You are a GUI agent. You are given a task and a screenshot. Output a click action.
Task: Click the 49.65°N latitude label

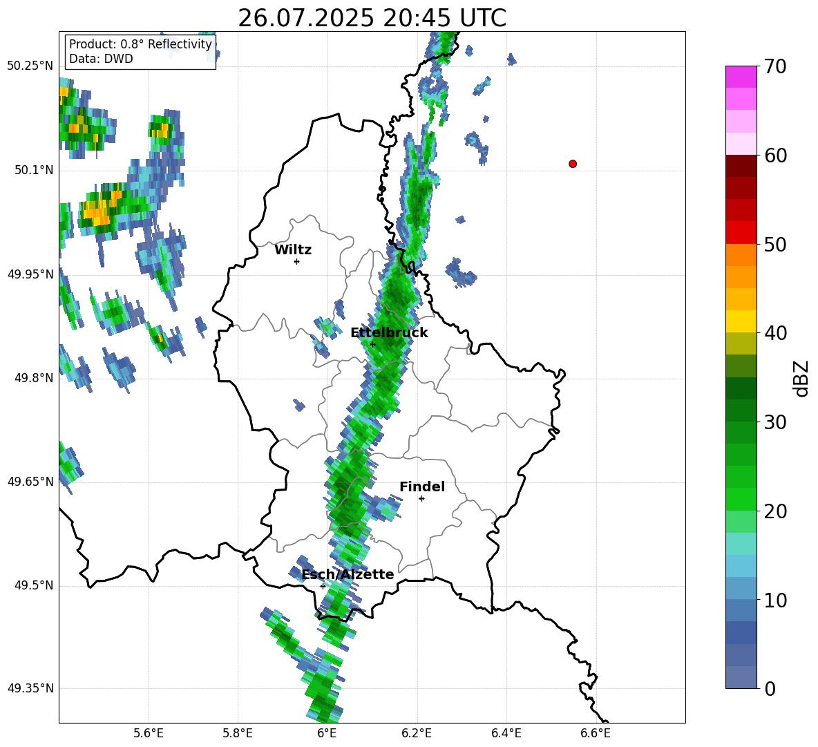coord(30,481)
